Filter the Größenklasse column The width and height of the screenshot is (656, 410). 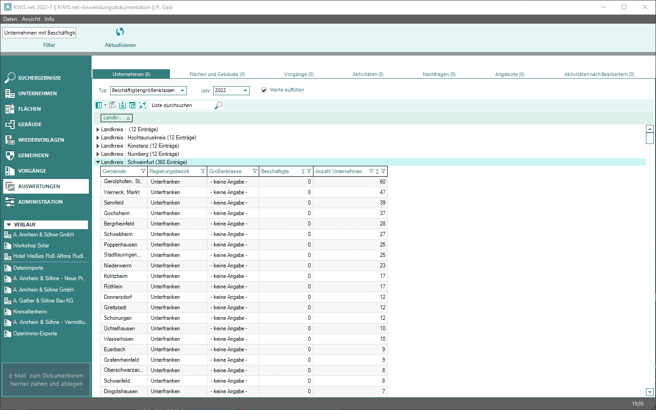[x=255, y=171]
